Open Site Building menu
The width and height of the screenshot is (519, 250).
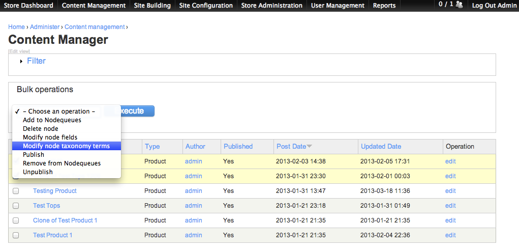coord(152,6)
